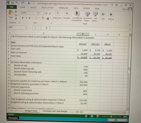Click the Format Painter brush icon

pos(16,19)
